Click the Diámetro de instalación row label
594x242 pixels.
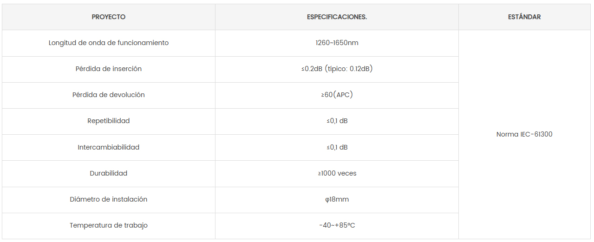[109, 199]
